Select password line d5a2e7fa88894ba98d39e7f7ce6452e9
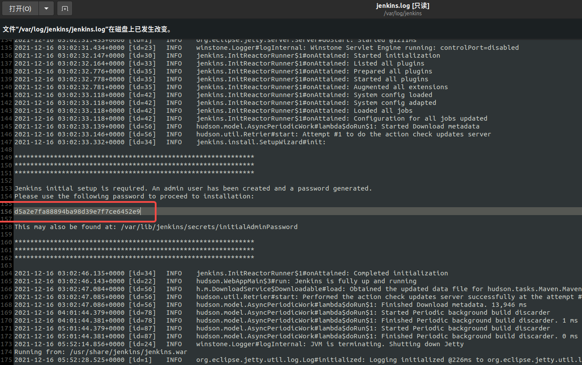This screenshot has height=365, width=582. 77,212
